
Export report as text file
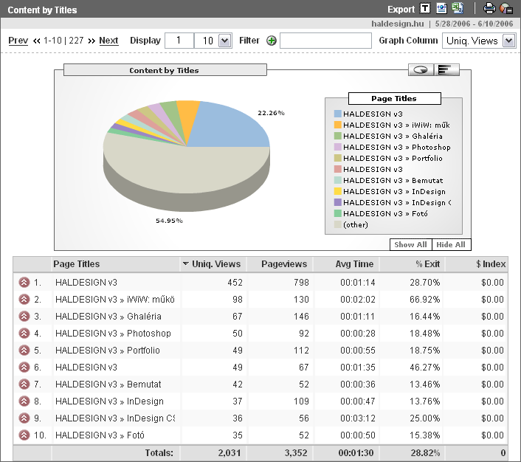coord(425,9)
